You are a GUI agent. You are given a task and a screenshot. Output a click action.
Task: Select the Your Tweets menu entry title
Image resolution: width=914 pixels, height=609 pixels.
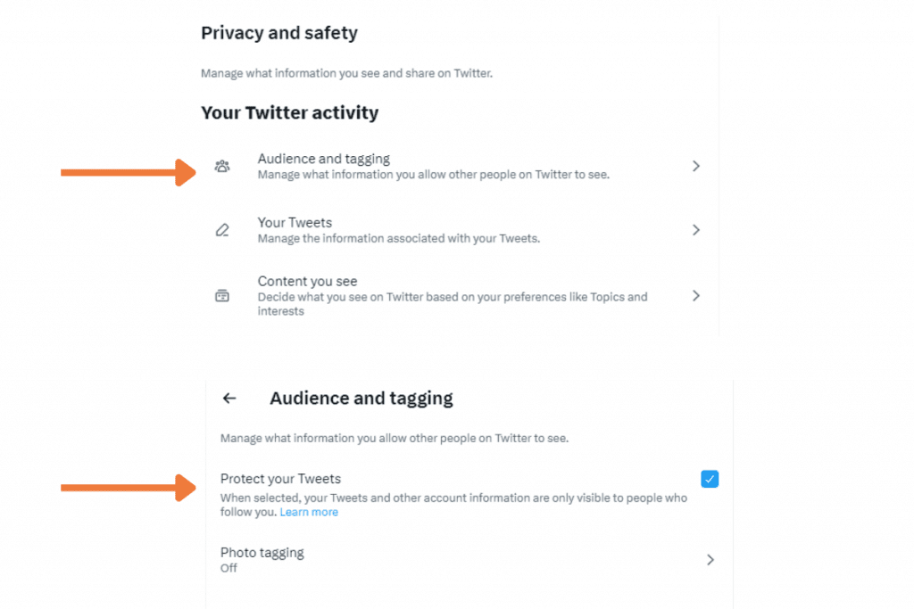295,222
